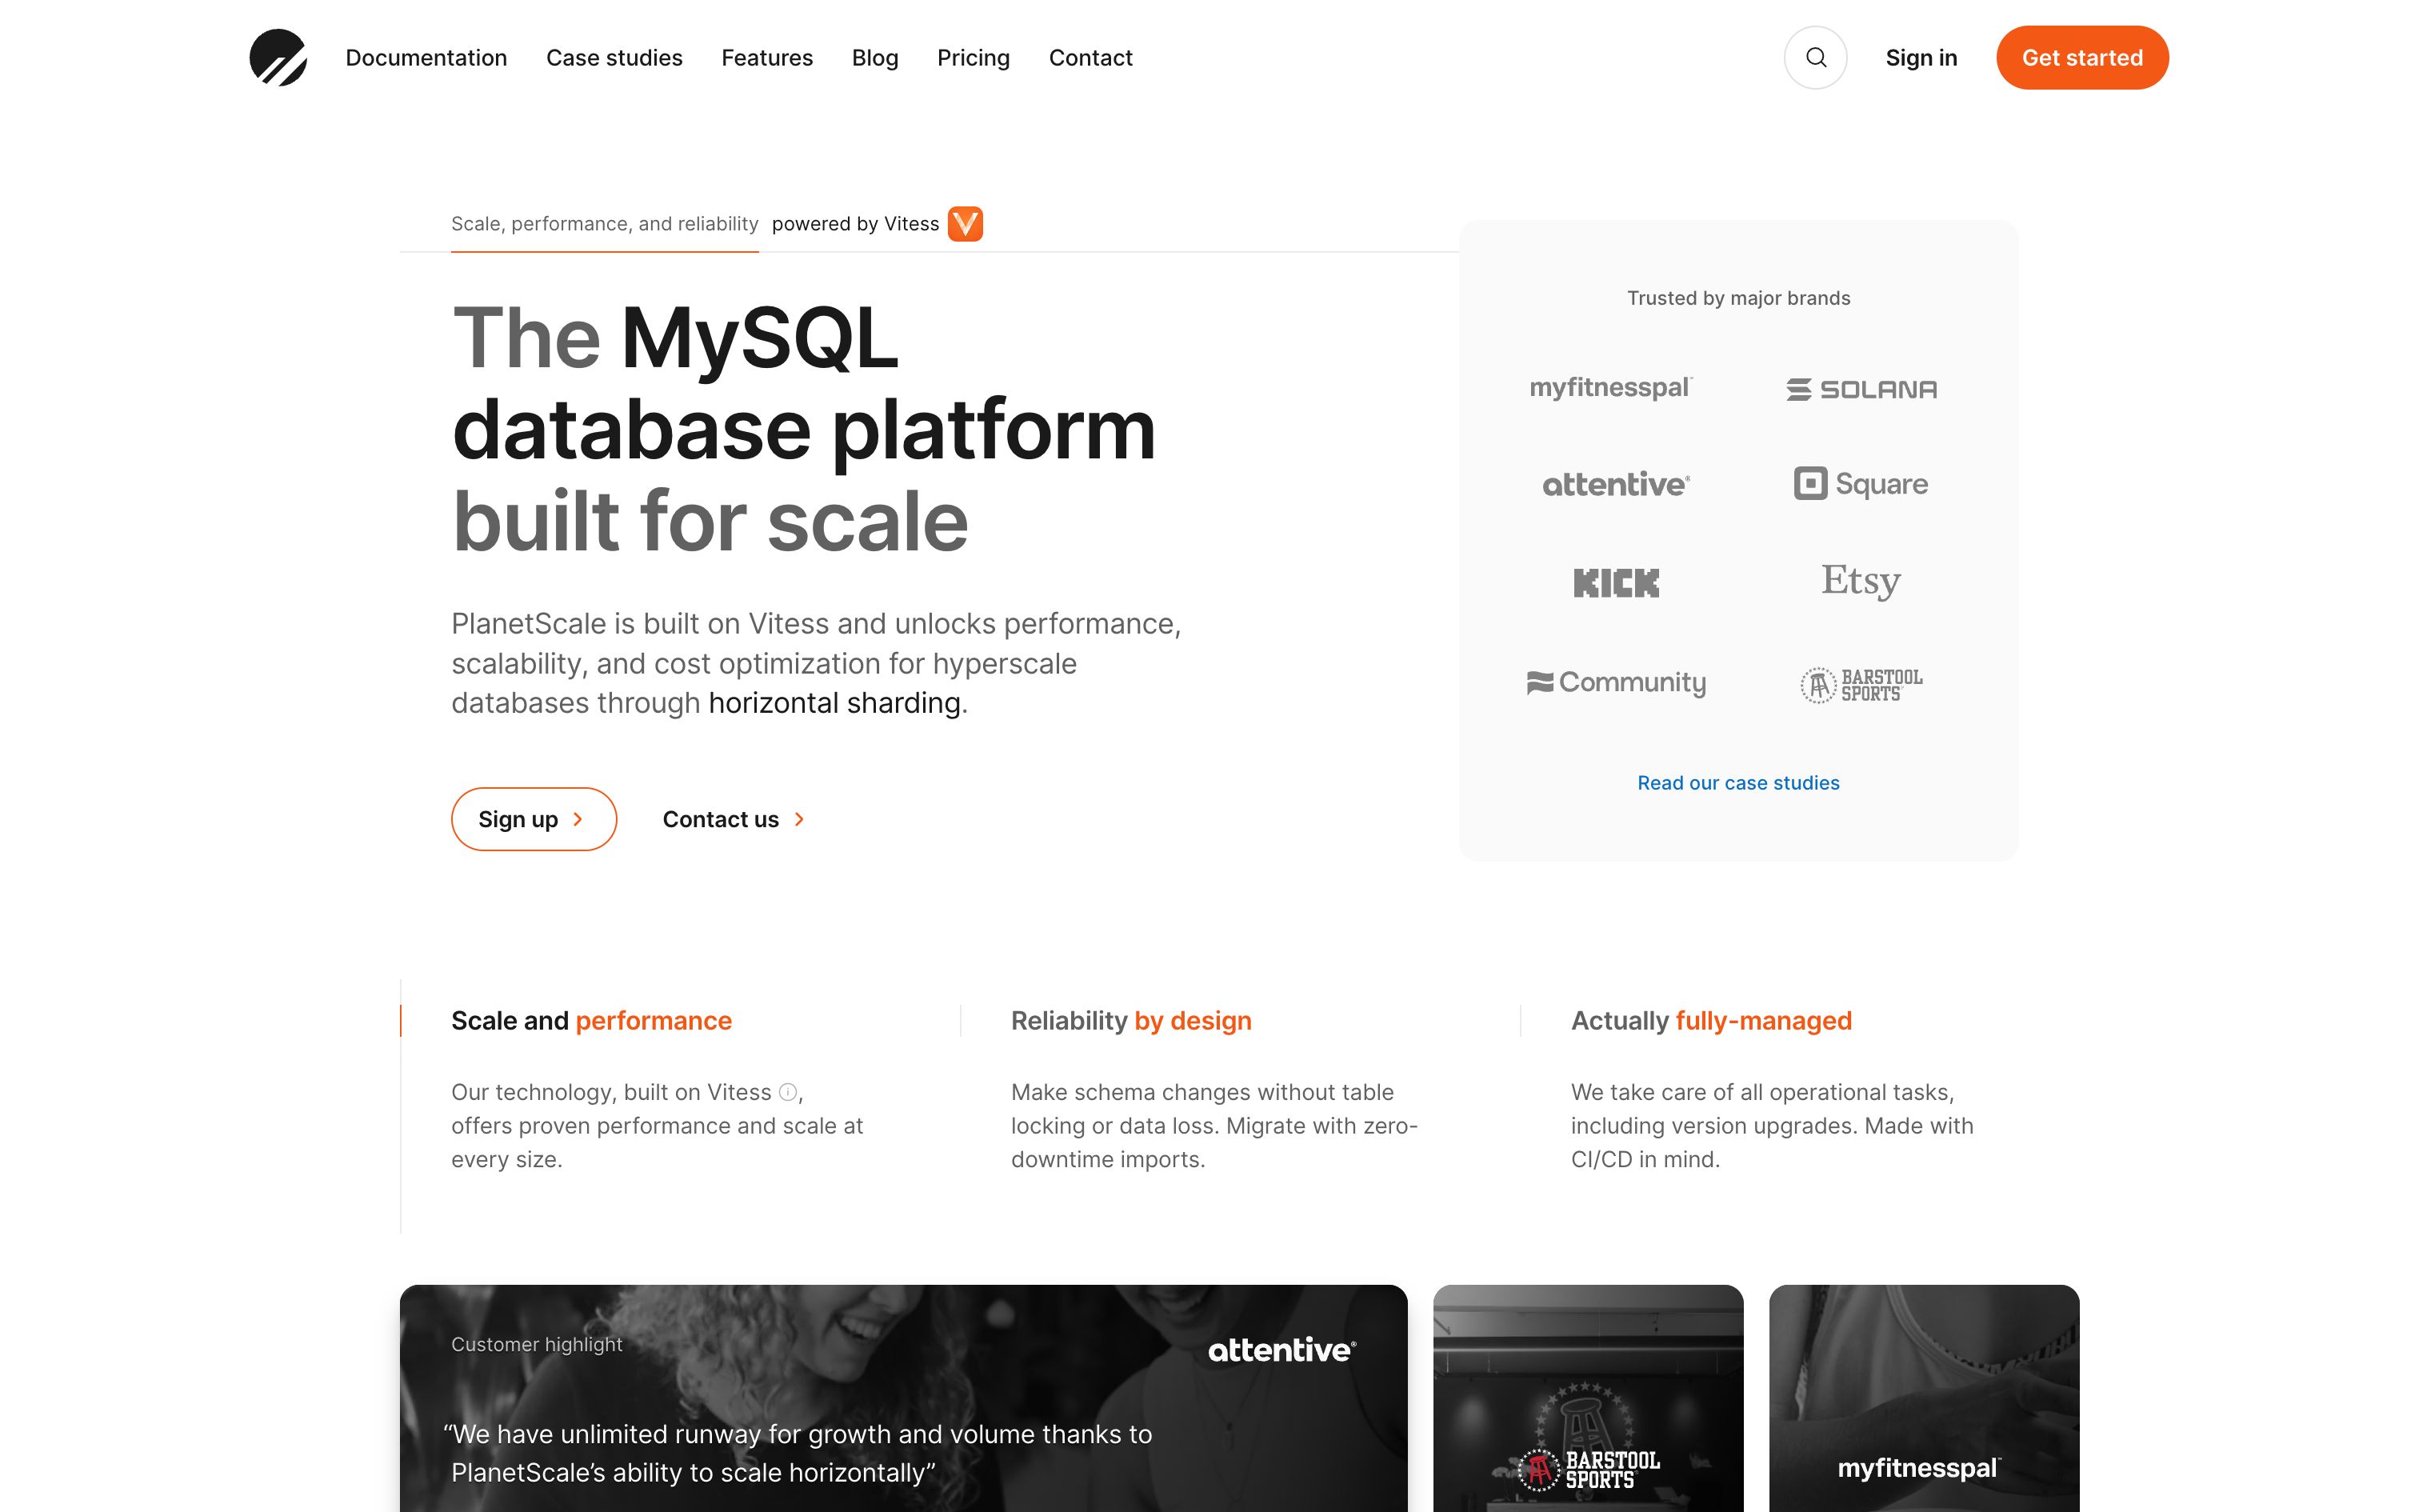Click the MySQL database platform headline
The image size is (2419, 1512).
coord(804,429)
